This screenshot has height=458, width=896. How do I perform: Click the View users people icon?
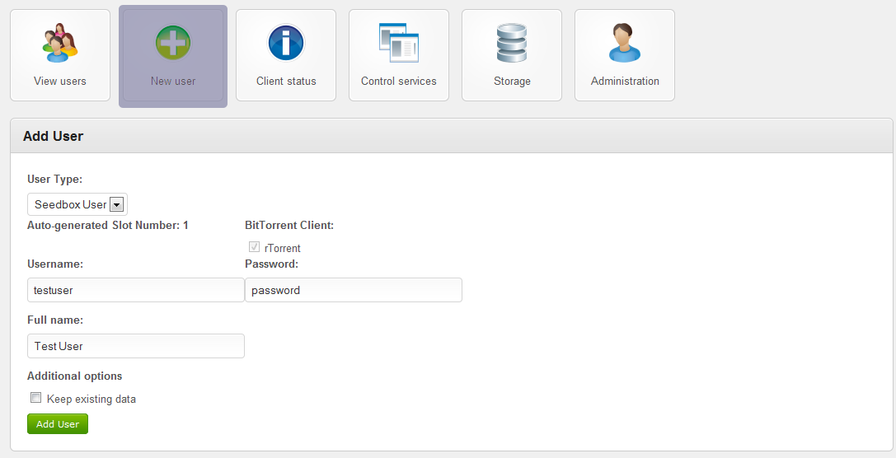pos(60,43)
